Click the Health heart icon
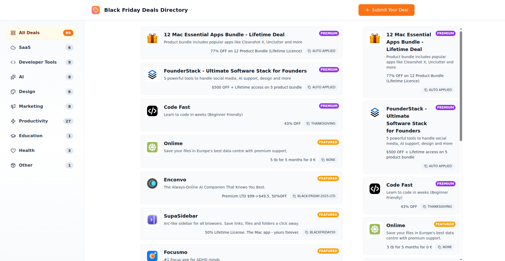This screenshot has height=261, width=505. coord(13,151)
